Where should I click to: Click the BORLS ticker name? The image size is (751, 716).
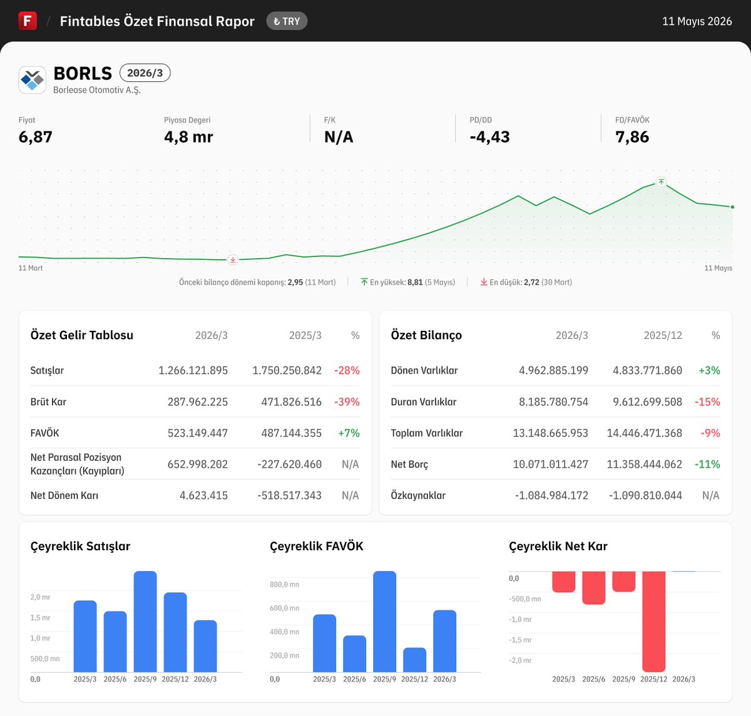[83, 73]
